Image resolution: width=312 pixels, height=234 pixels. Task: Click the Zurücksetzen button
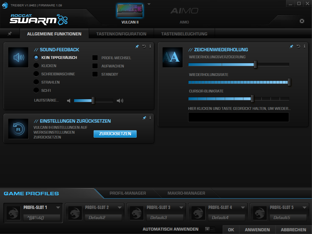tap(115, 134)
